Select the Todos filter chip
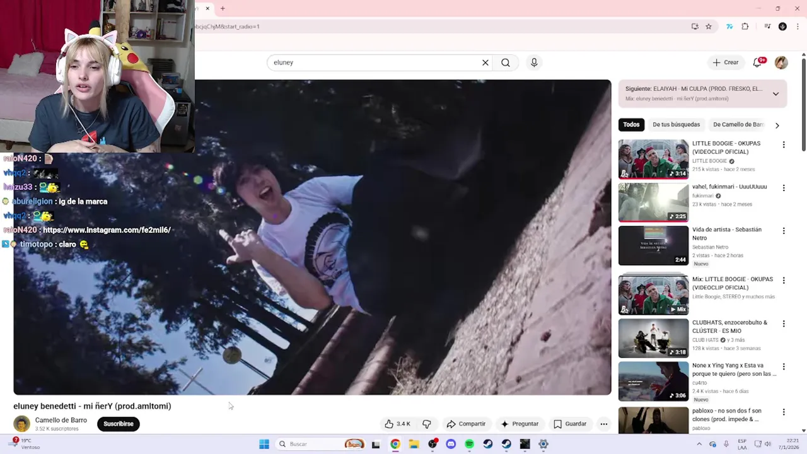This screenshot has width=807, height=454. click(x=631, y=125)
